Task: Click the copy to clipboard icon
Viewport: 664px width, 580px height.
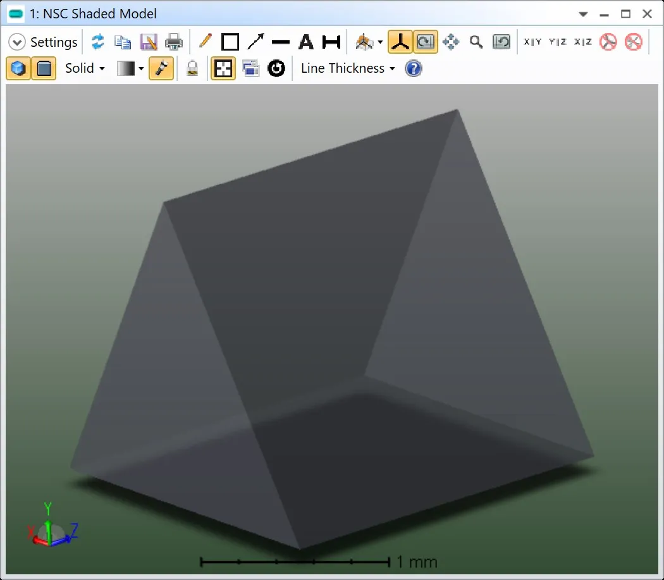Action: pyautogui.click(x=122, y=42)
